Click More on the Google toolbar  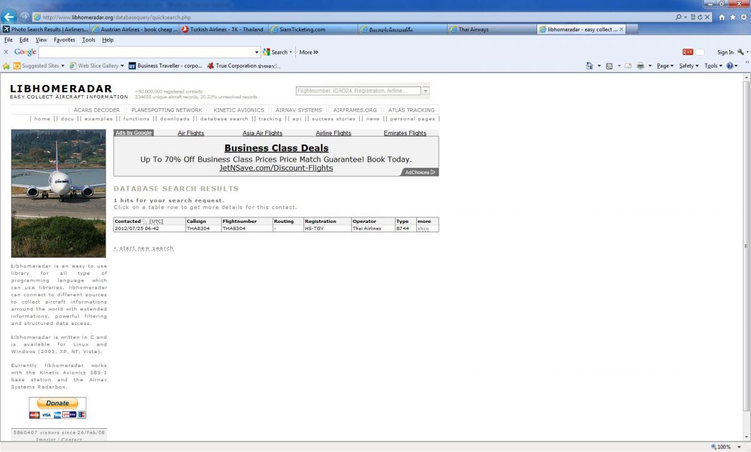tap(309, 53)
